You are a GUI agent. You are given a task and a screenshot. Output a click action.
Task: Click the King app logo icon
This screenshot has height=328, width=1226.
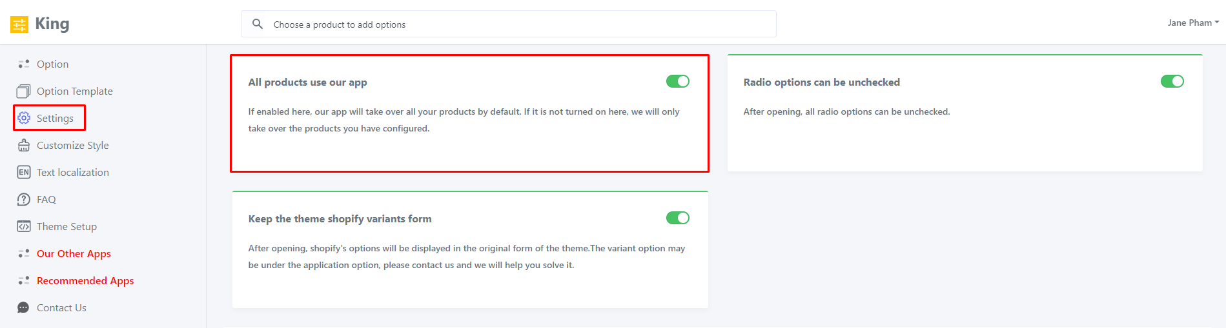tap(19, 24)
